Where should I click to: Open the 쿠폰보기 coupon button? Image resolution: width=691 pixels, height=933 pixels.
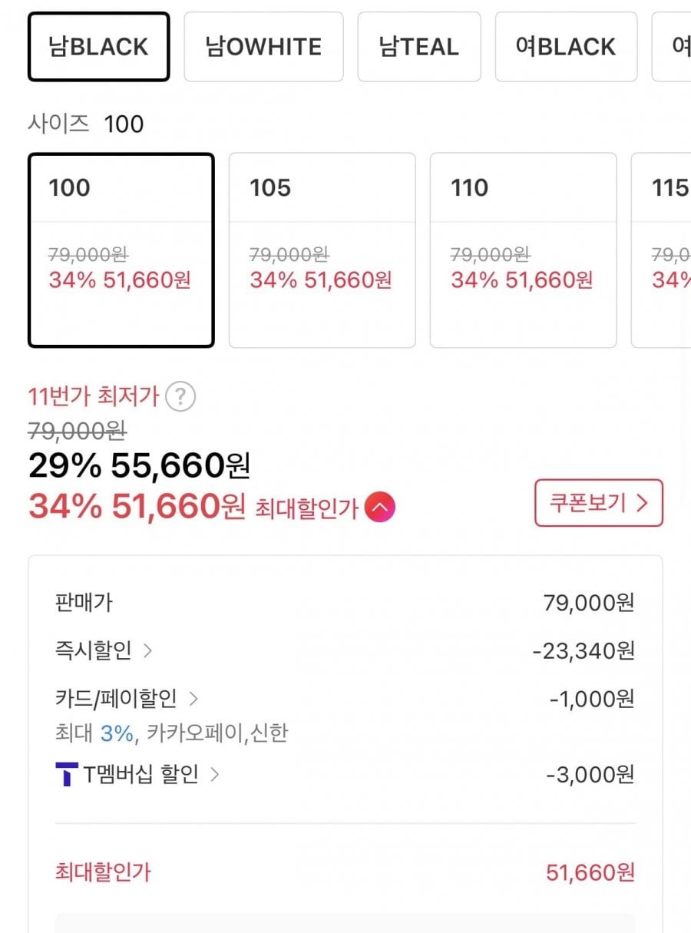(598, 503)
